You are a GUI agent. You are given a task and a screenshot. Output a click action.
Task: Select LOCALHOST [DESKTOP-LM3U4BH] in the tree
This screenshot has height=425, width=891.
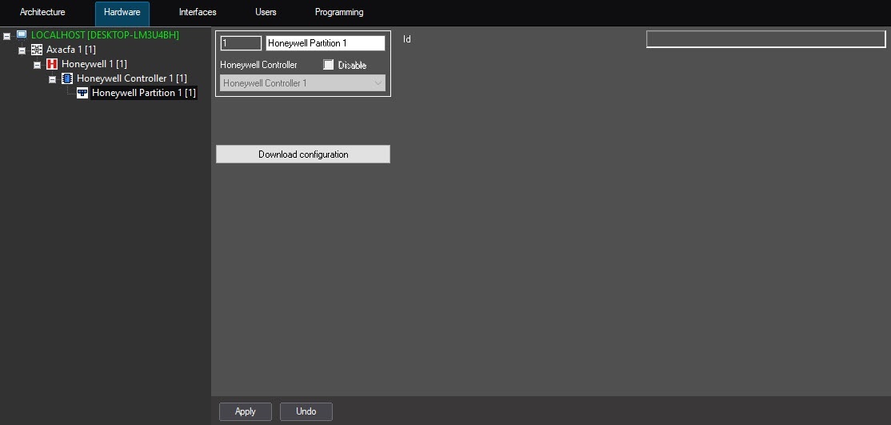(105, 35)
